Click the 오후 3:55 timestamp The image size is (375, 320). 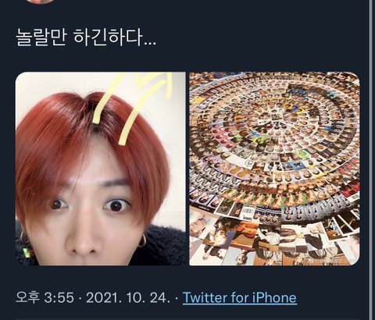pos(45,297)
